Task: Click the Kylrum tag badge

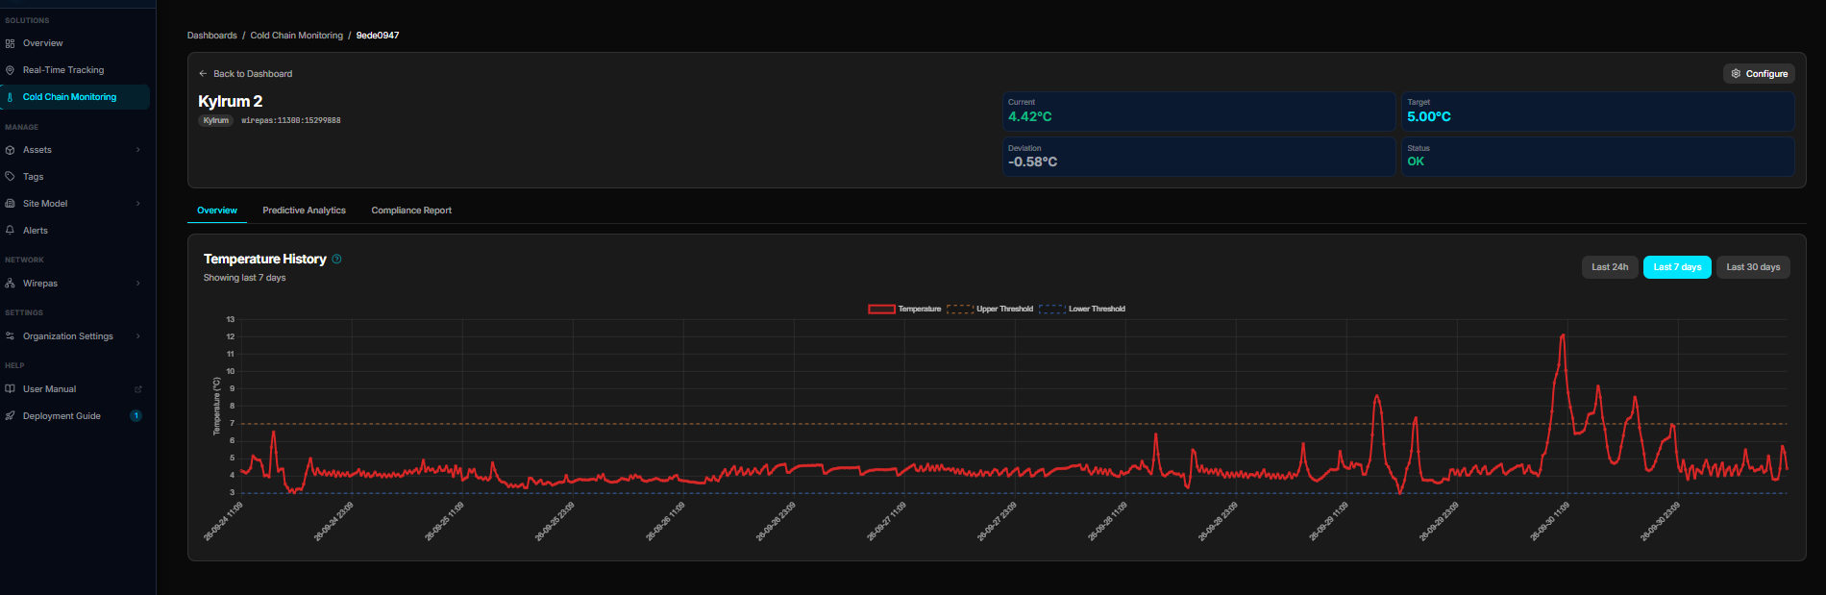Action: pyautogui.click(x=216, y=121)
